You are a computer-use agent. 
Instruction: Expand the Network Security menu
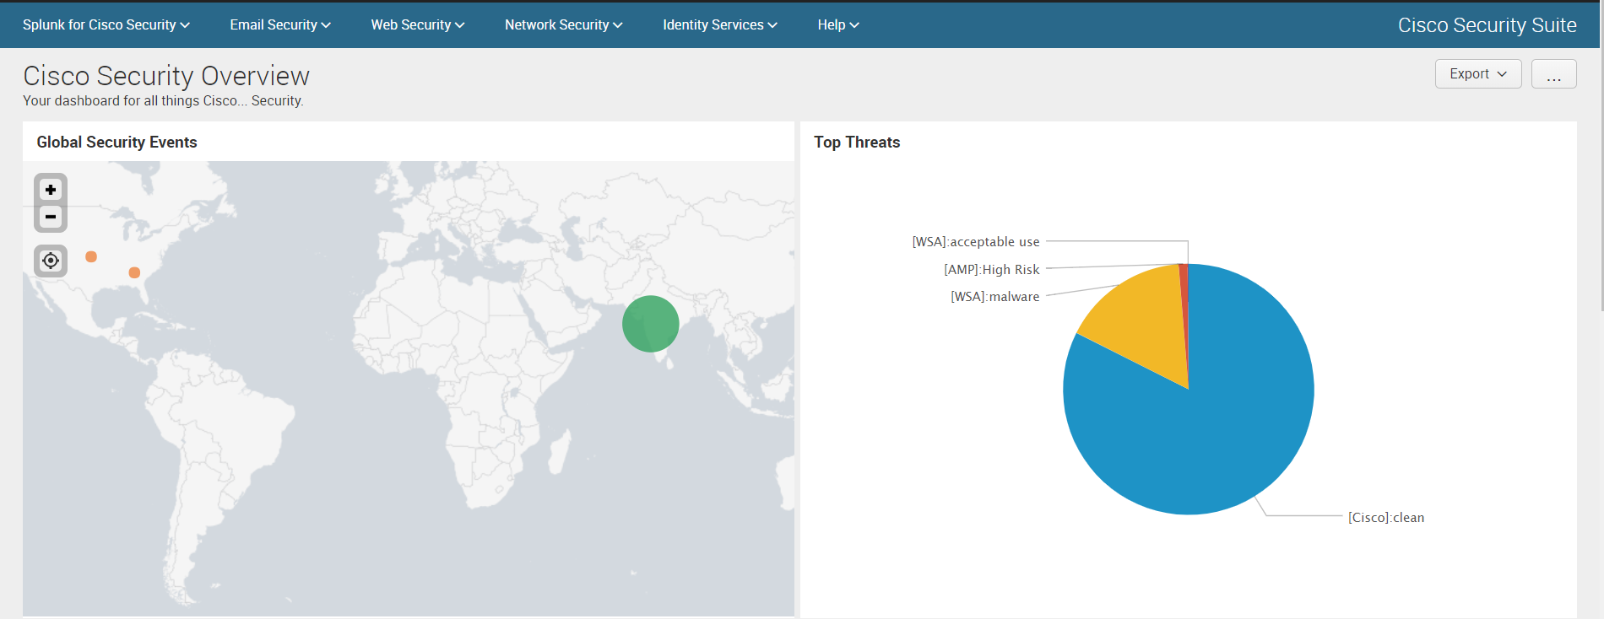click(x=564, y=25)
